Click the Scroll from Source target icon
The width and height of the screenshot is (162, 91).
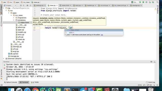[21, 5]
